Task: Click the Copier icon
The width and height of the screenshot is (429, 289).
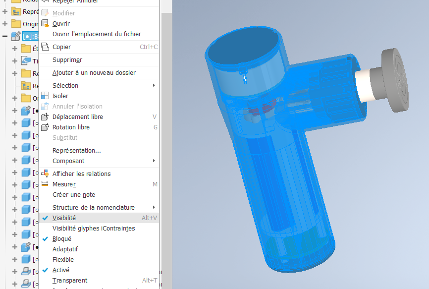Action: coord(45,47)
